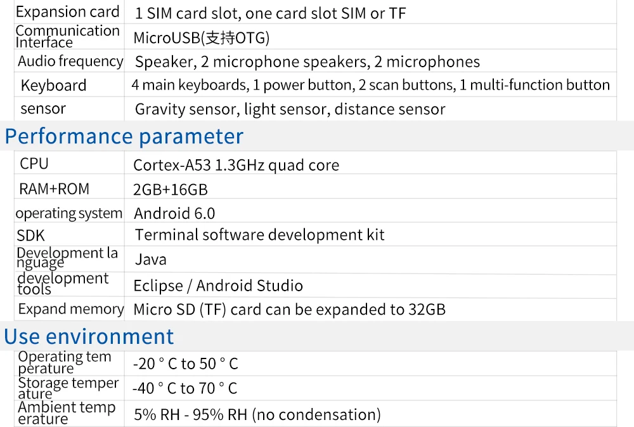This screenshot has height=427, width=634.
Task: Click the Performance parameter section heading
Action: pos(124,136)
